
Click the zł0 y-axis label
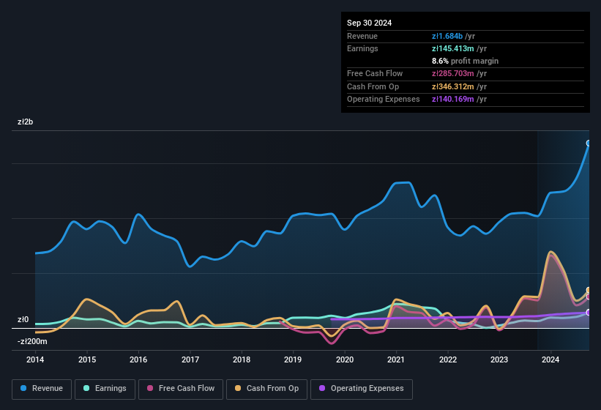pos(23,319)
